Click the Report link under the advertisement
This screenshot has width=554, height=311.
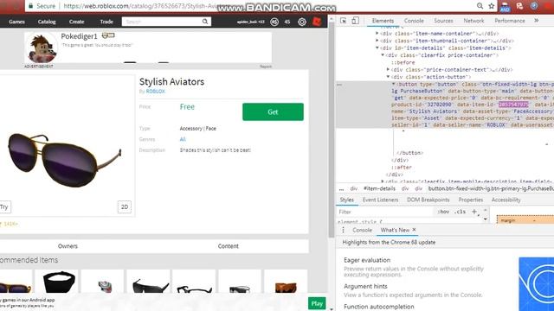click(x=266, y=67)
